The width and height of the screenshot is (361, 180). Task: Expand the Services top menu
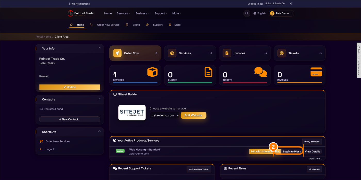tap(124, 13)
